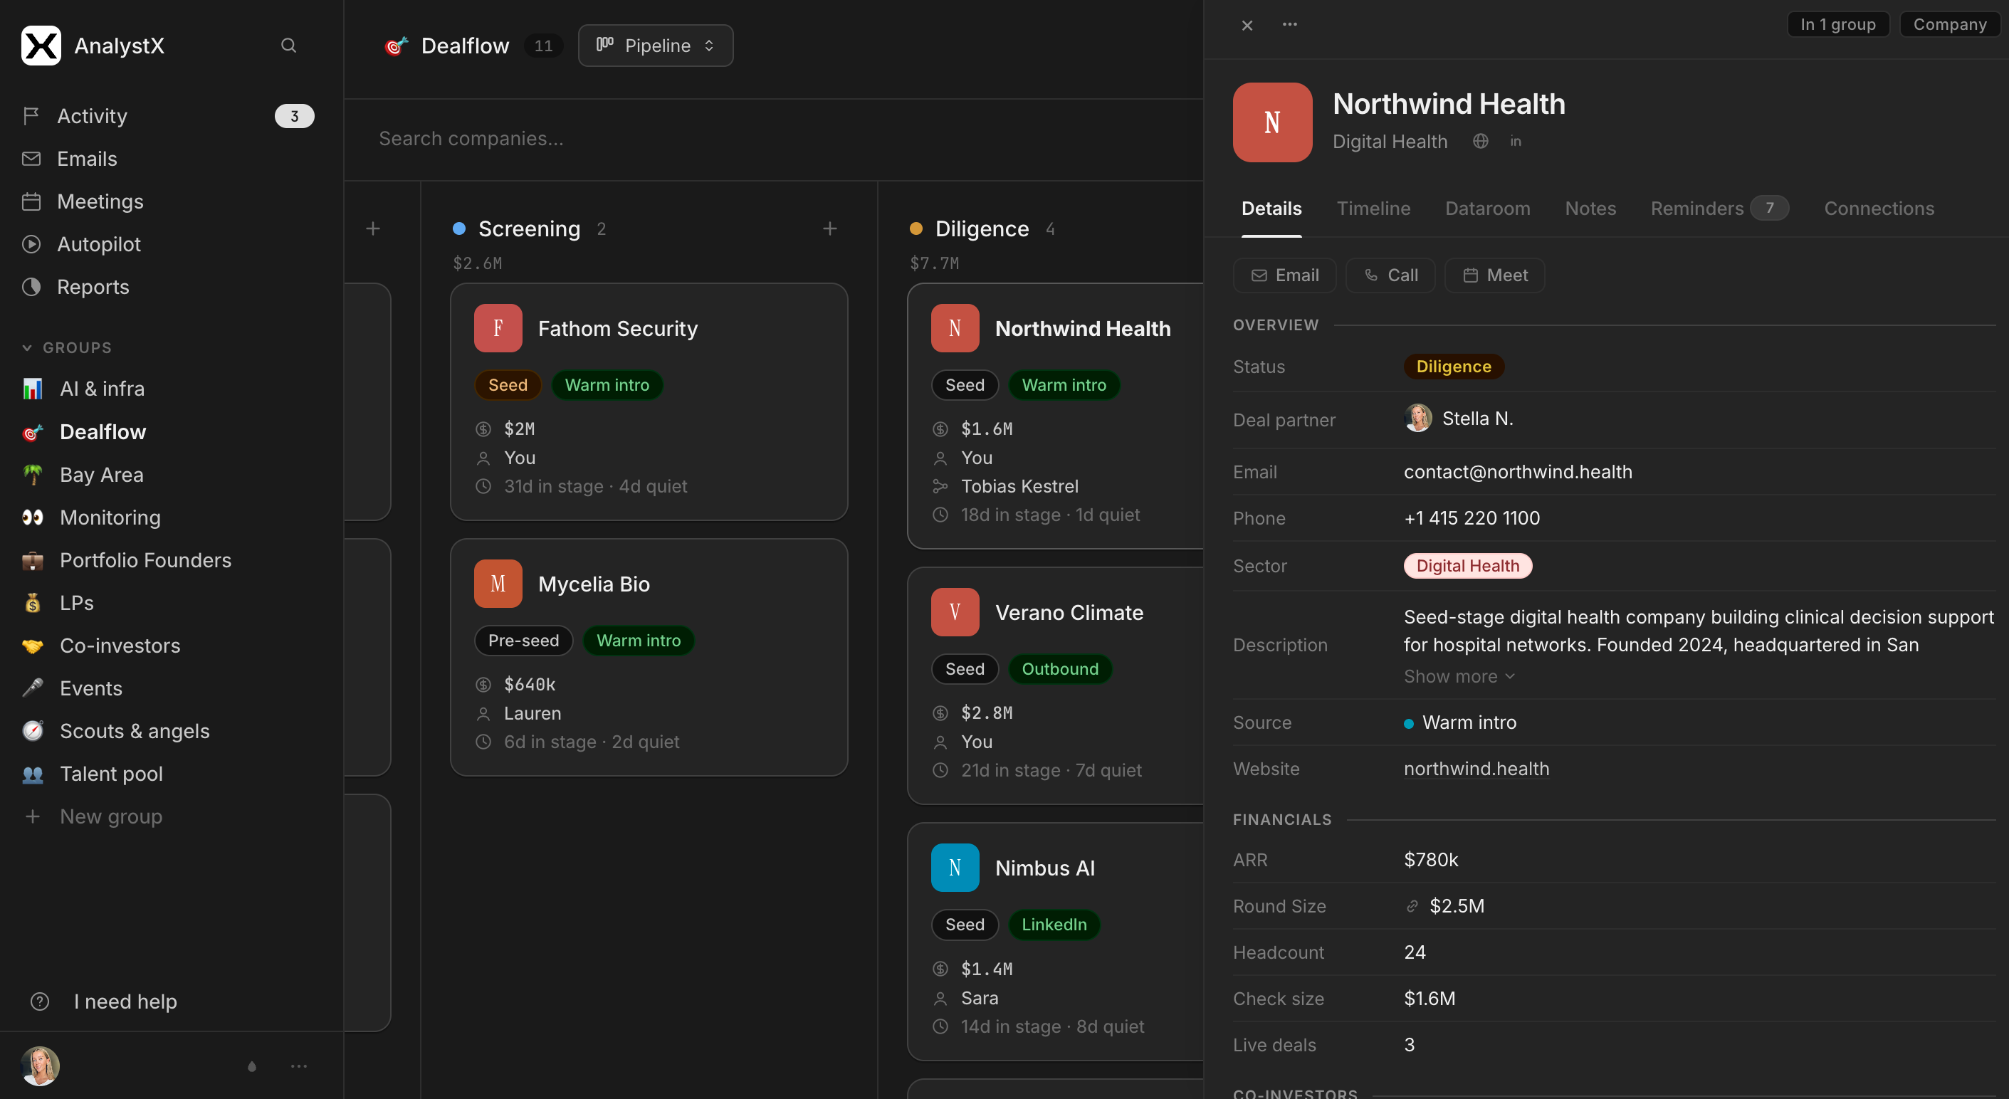Switch to the Connections tab
2009x1099 pixels.
pos(1879,209)
